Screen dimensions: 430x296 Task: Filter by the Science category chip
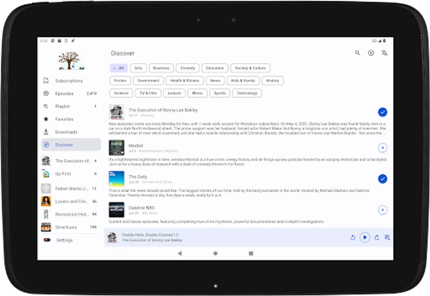pyautogui.click(x=121, y=93)
